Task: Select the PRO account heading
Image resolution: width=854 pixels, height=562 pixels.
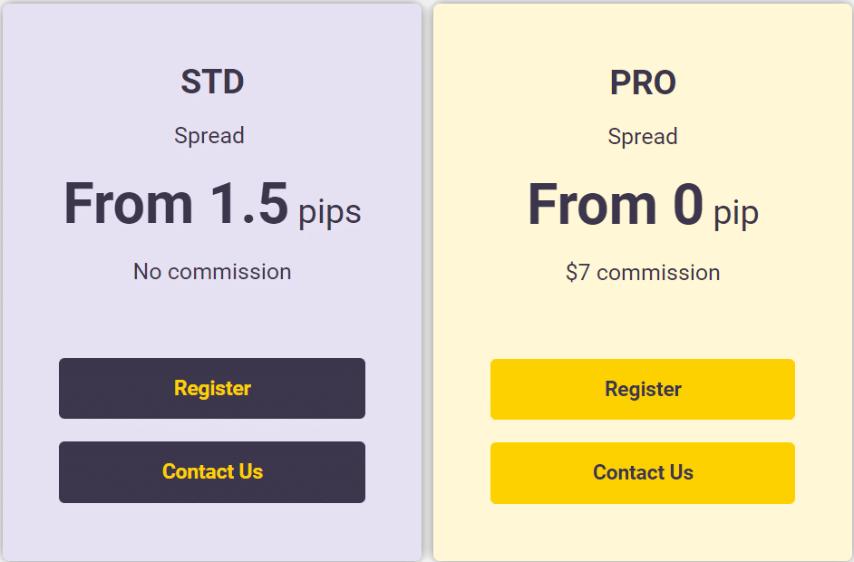Action: (x=644, y=82)
